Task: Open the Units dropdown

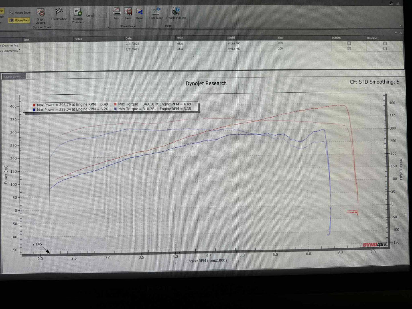Action: [x=100, y=15]
